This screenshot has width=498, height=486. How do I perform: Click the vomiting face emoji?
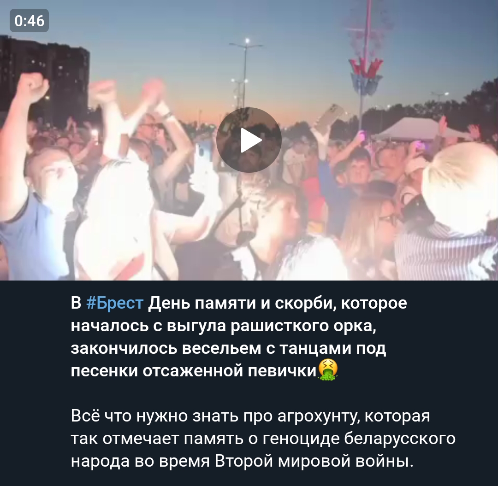328,370
